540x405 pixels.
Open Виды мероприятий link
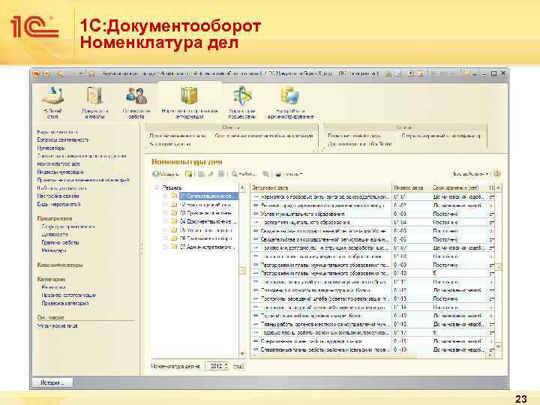click(59, 204)
